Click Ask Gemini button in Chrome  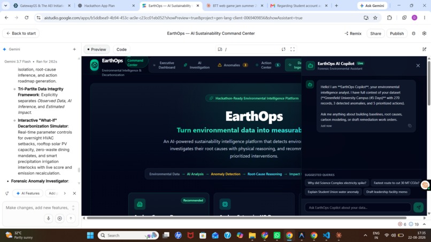click(372, 5)
